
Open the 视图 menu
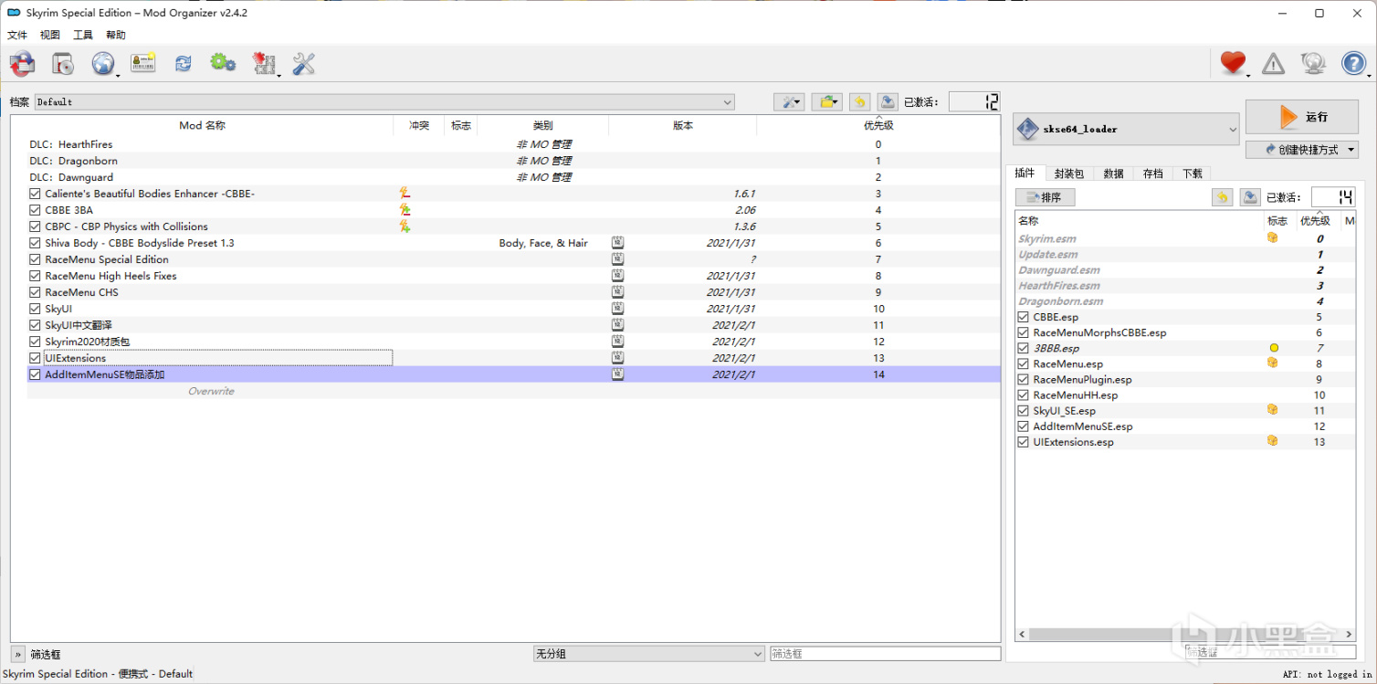point(50,35)
